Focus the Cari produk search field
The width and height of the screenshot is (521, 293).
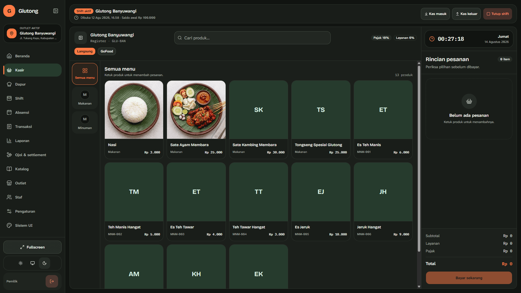pyautogui.click(x=252, y=38)
